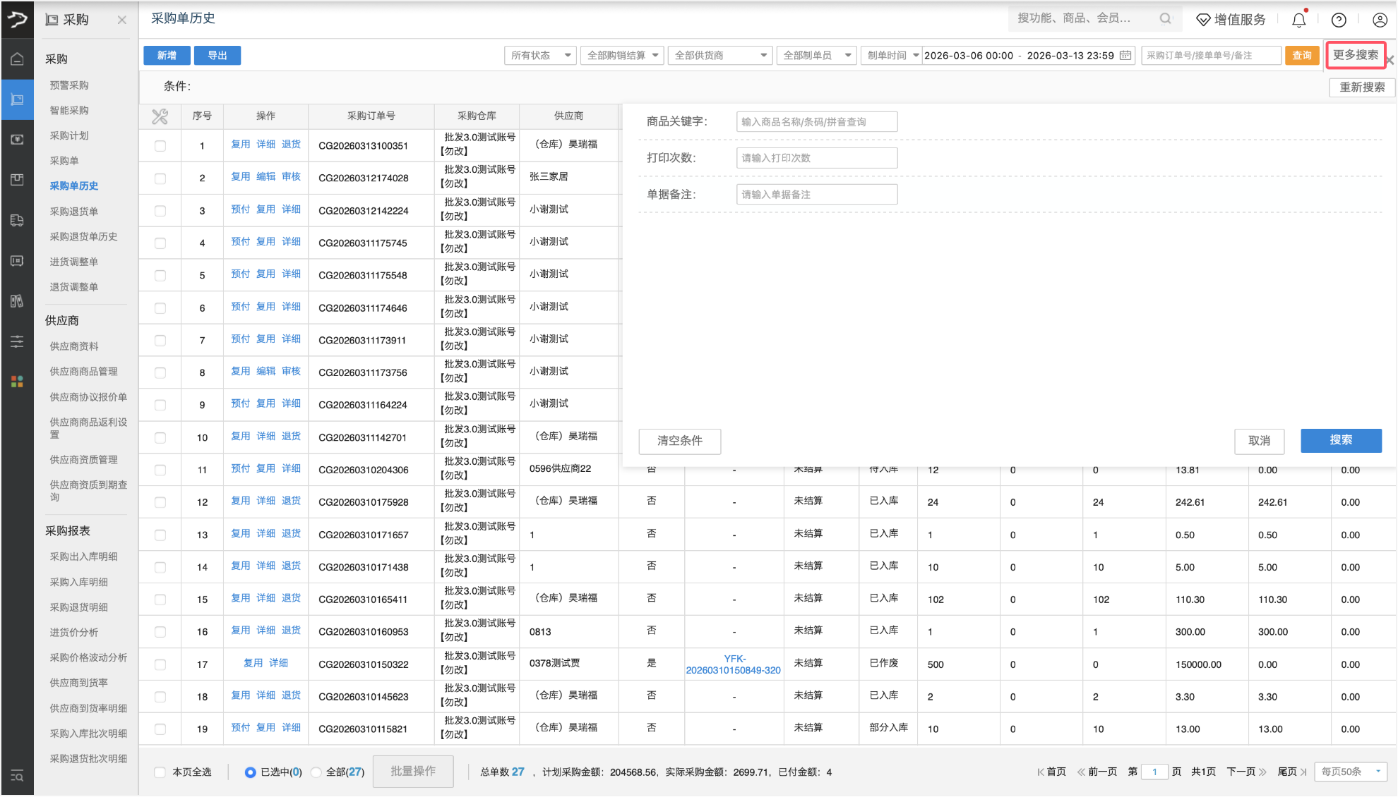Open table column settings wrench icon

(x=160, y=116)
